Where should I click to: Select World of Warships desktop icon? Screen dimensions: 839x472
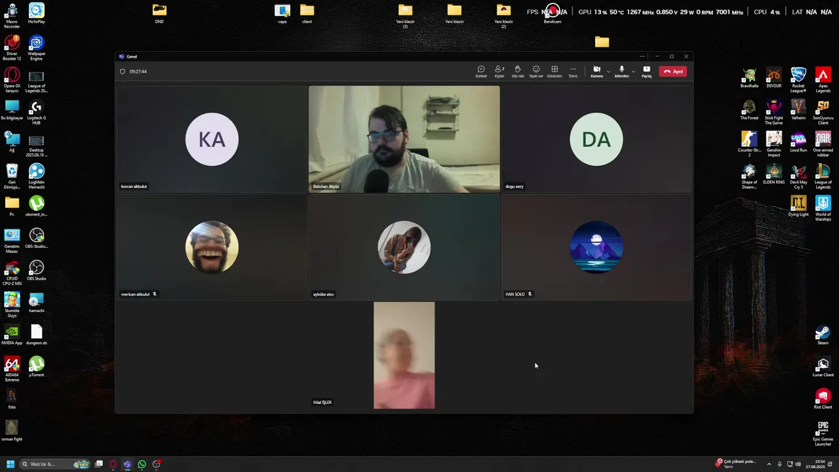[823, 208]
